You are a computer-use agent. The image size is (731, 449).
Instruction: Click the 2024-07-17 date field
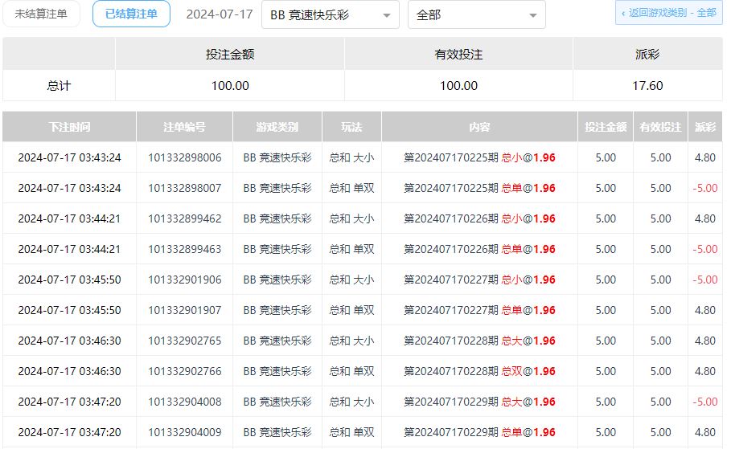(219, 14)
